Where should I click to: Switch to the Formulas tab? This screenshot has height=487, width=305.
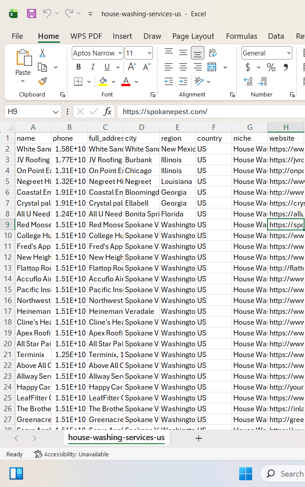click(241, 37)
